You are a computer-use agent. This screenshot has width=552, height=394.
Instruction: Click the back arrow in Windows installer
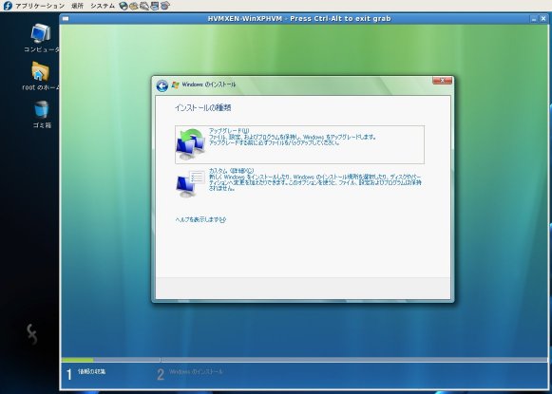[x=162, y=85]
